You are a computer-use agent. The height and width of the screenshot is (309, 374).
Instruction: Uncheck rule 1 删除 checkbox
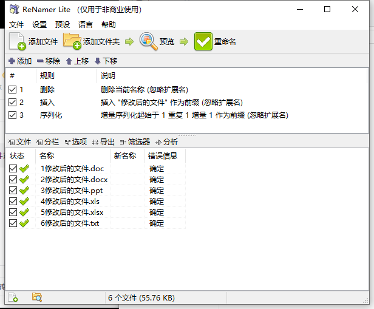tap(12, 90)
